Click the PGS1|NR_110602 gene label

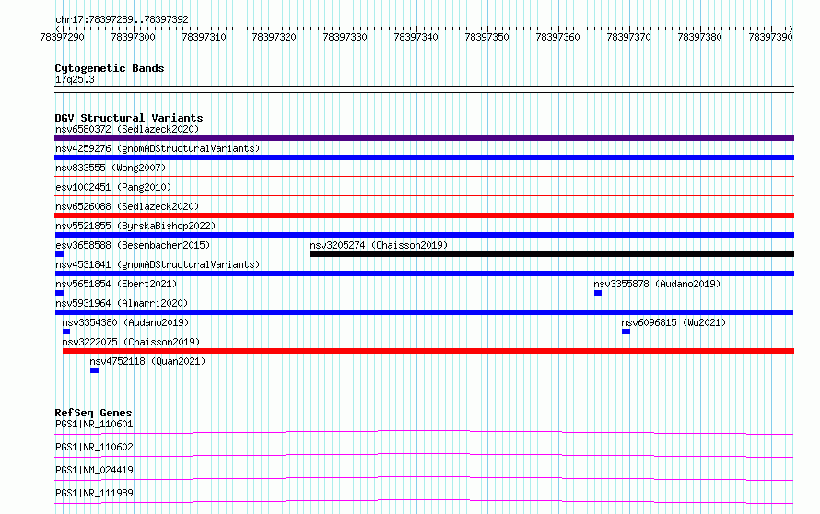94,447
